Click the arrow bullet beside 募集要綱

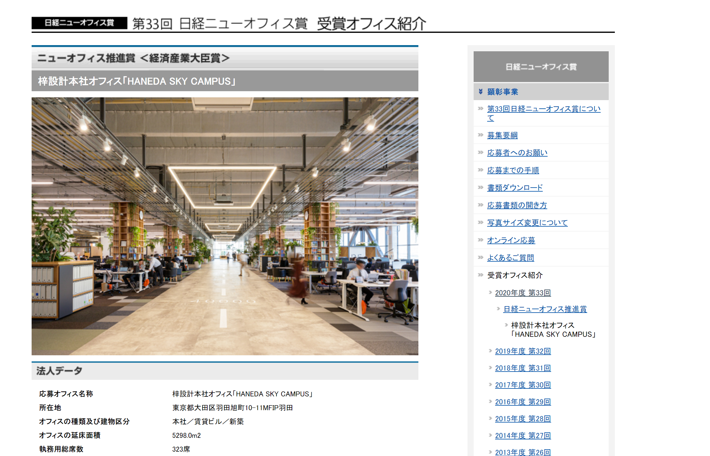click(x=480, y=135)
